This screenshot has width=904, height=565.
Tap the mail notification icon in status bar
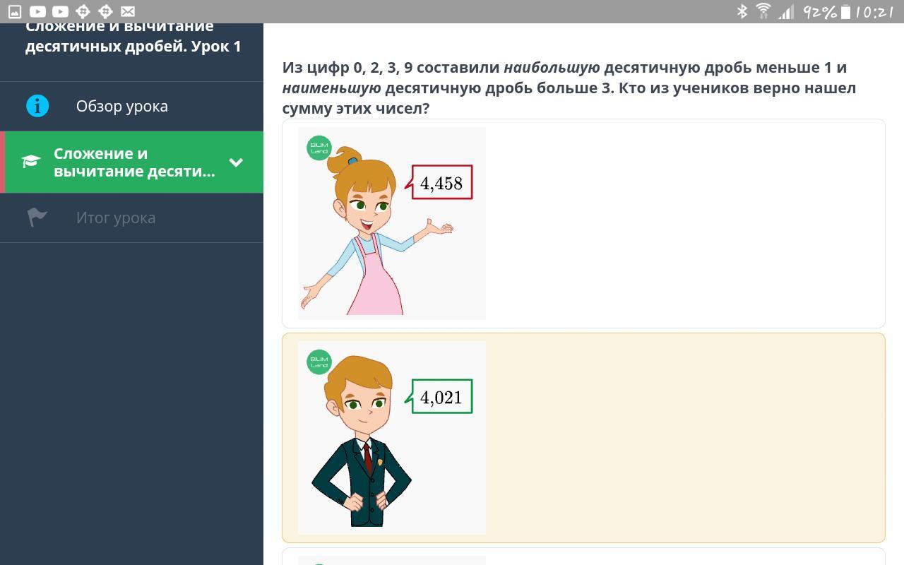point(128,11)
